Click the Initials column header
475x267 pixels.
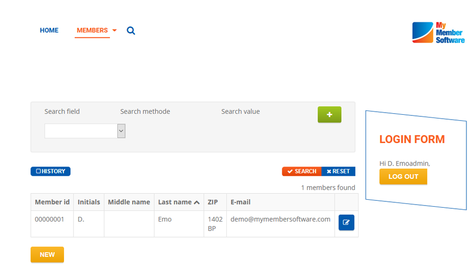click(89, 202)
